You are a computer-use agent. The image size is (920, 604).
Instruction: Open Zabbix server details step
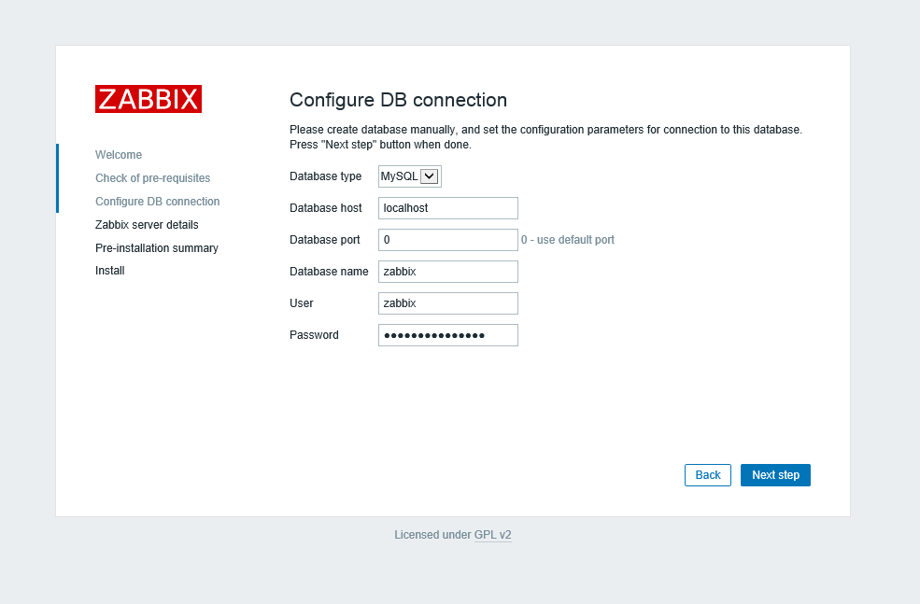pyautogui.click(x=147, y=225)
